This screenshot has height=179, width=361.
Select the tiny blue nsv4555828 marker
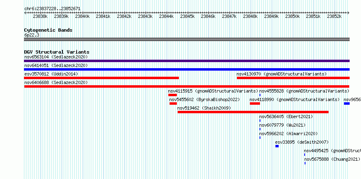[260, 95]
